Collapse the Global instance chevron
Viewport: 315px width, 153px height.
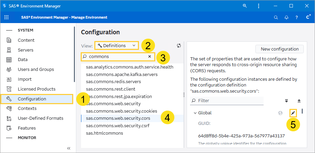pyautogui.click(x=195, y=113)
